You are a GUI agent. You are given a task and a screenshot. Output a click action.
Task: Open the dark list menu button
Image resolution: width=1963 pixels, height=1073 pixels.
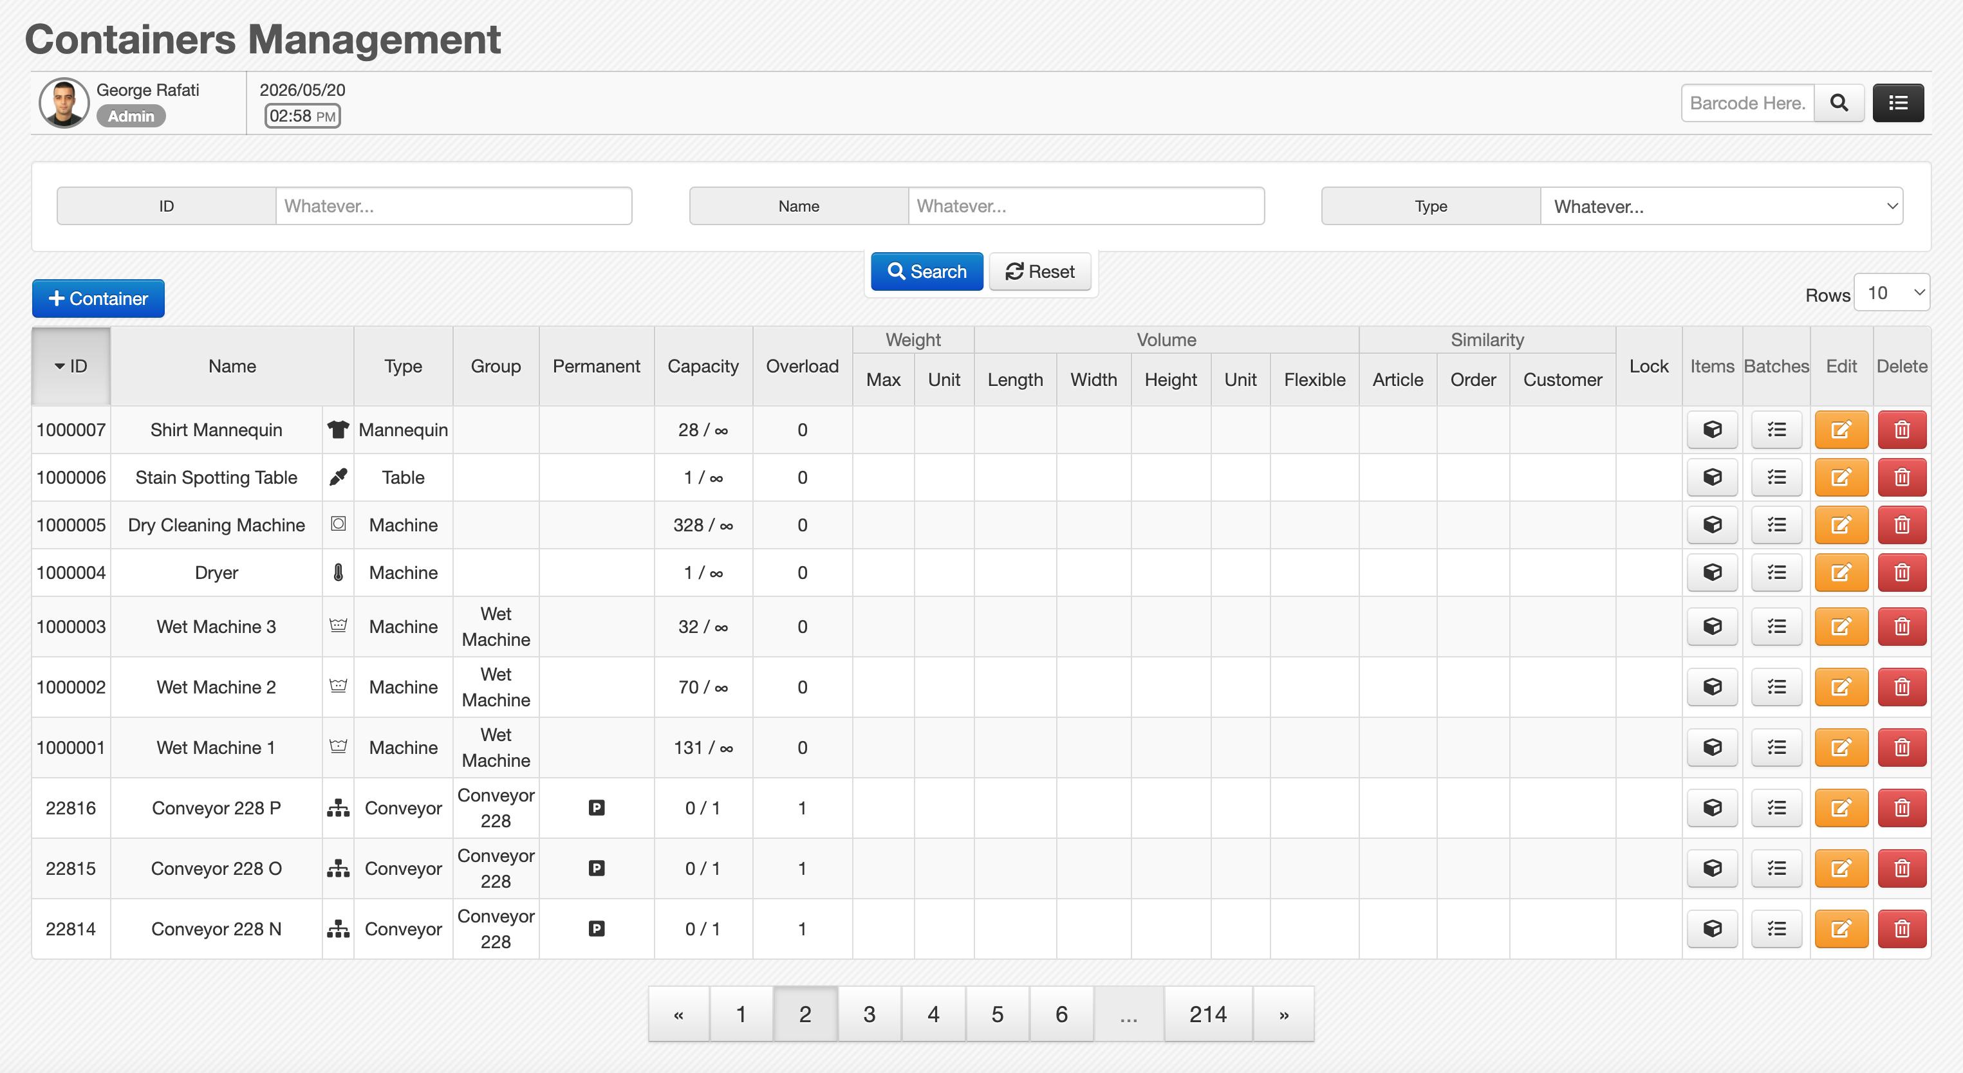(x=1898, y=103)
